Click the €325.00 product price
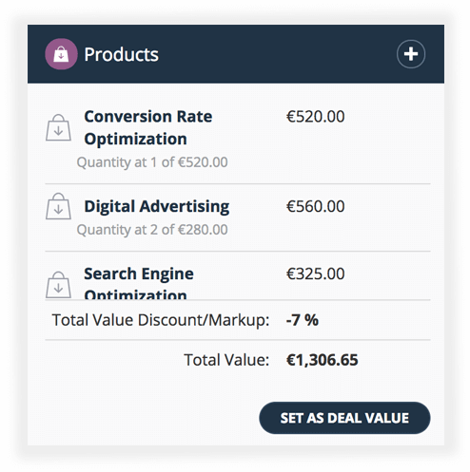 (315, 274)
